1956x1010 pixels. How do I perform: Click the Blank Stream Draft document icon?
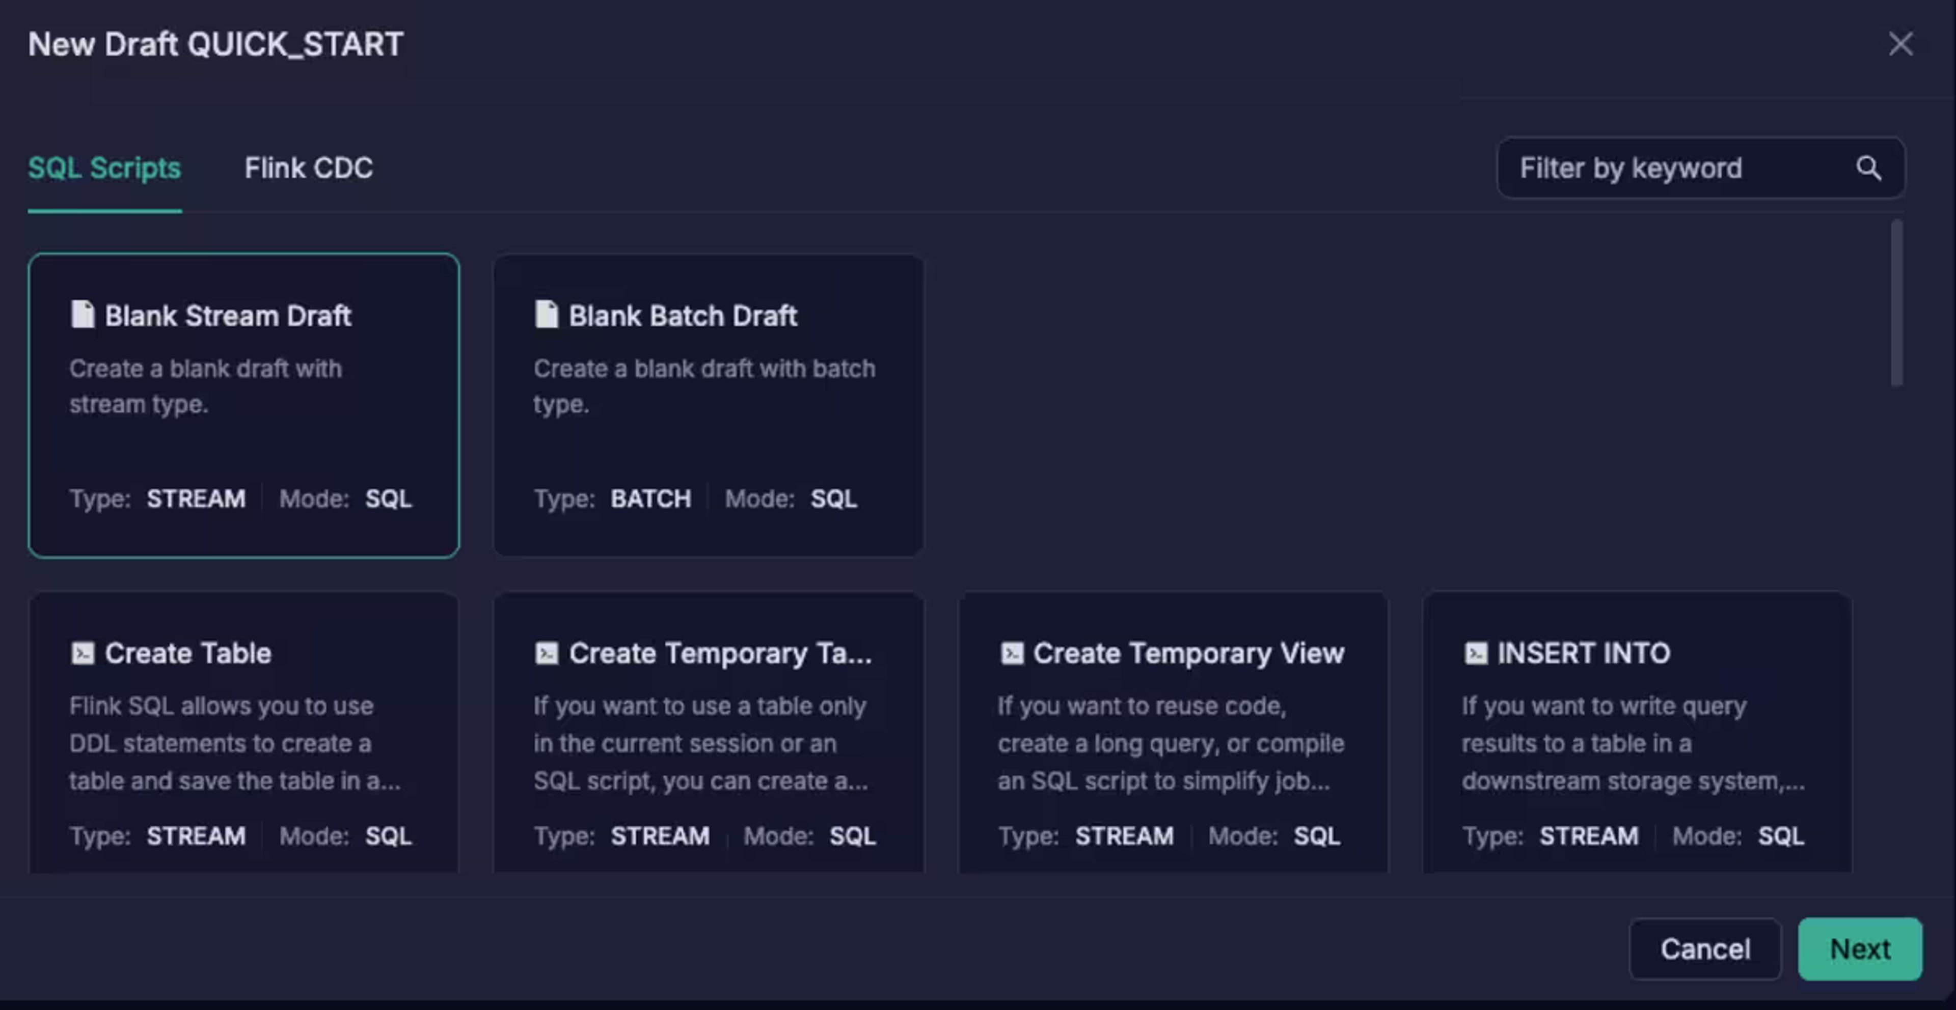[82, 314]
